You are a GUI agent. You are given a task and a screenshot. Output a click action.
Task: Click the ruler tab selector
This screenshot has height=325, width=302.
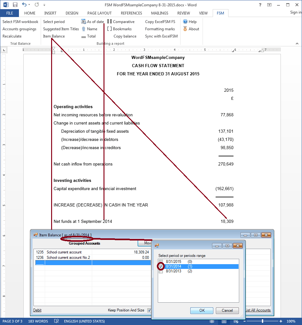(4, 50)
